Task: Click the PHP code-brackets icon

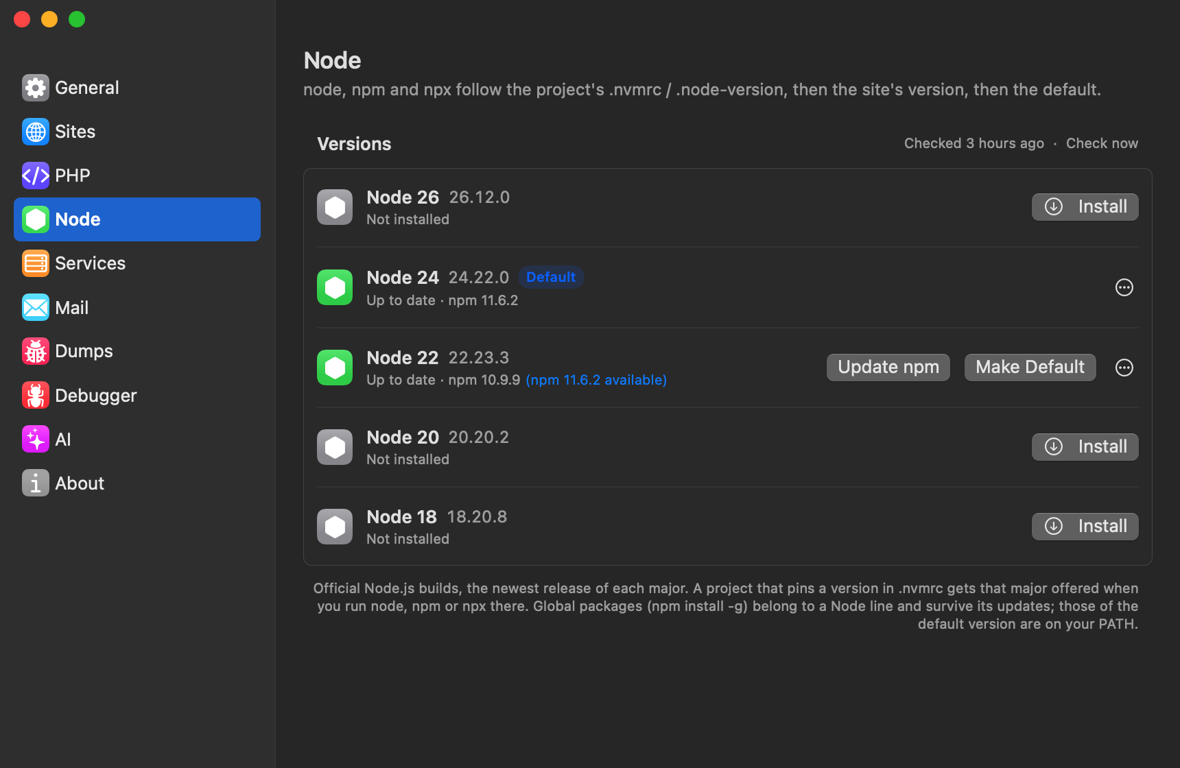Action: coord(36,176)
